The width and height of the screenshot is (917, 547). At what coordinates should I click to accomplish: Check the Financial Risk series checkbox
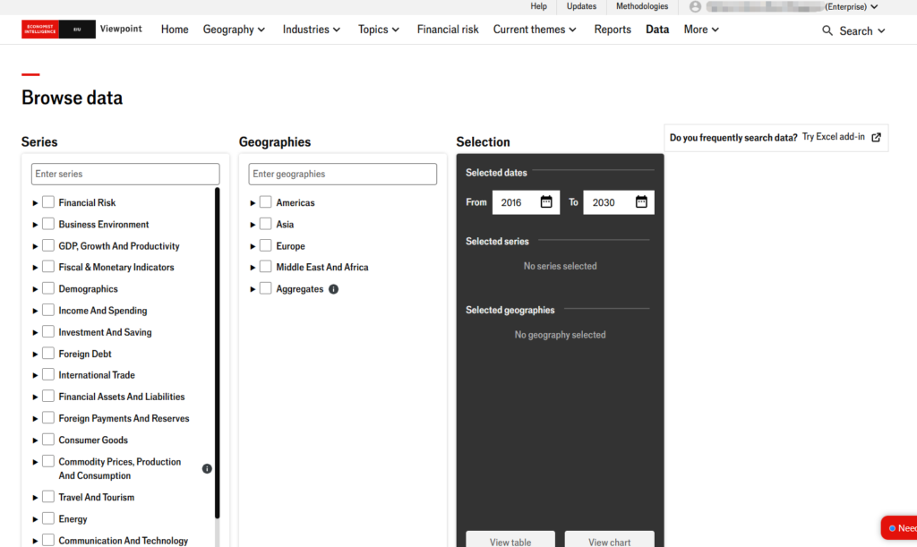[x=48, y=202]
